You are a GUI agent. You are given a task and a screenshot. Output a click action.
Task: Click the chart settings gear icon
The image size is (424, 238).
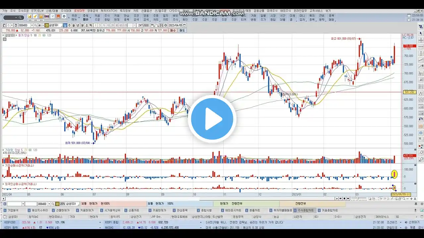165,25
